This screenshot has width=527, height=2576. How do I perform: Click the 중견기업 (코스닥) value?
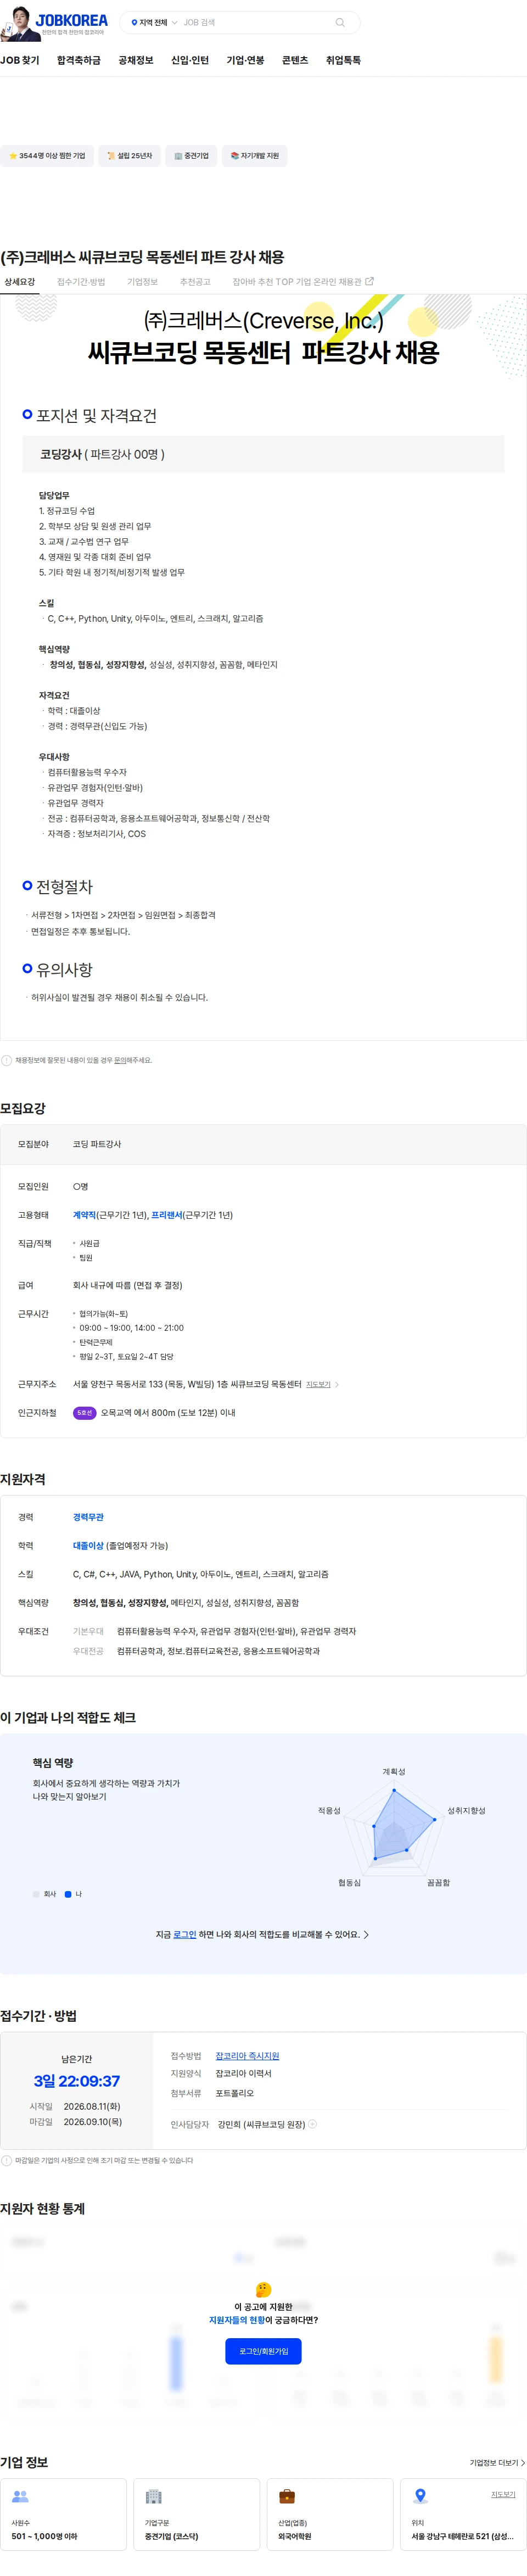click(x=171, y=2536)
